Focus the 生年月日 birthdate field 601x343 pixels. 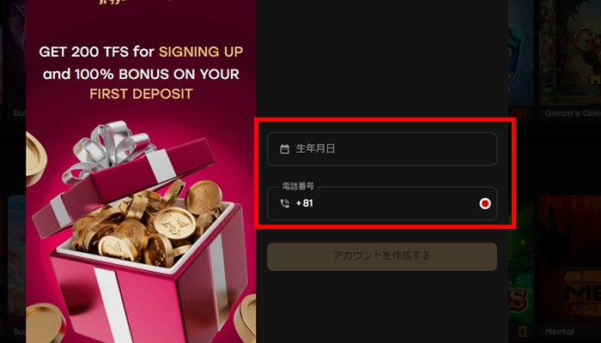pyautogui.click(x=382, y=149)
